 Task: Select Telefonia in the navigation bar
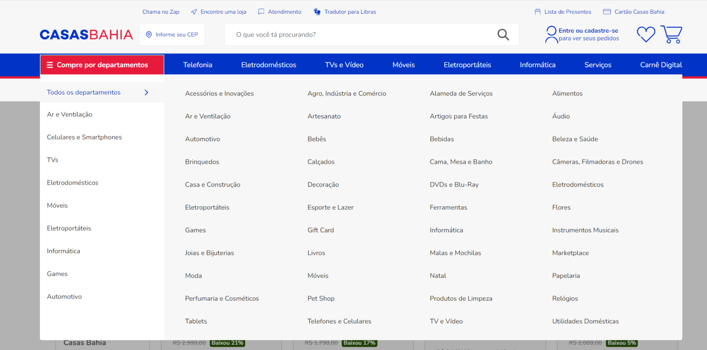tap(198, 65)
